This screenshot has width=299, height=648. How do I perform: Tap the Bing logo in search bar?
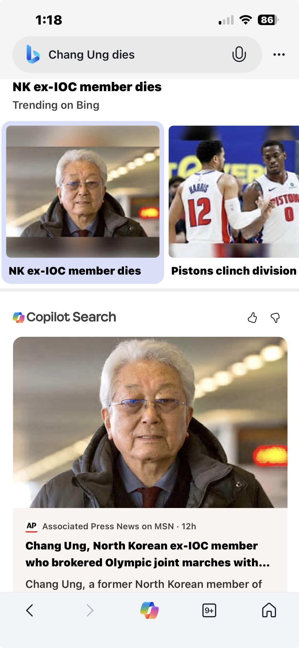coord(33,54)
